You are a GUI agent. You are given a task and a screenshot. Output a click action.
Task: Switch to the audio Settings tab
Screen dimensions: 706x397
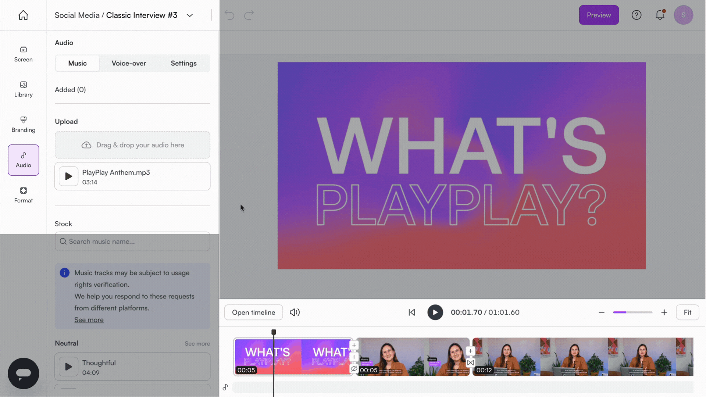pyautogui.click(x=183, y=63)
